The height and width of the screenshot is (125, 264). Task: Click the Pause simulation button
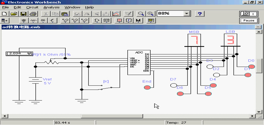(x=249, y=21)
